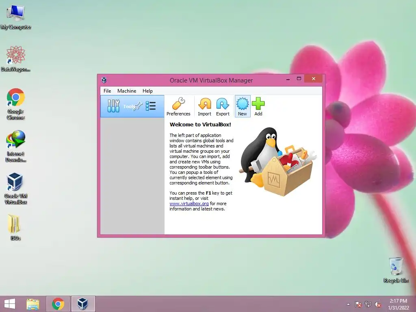Select the My Computer desktop icon

tap(16, 17)
